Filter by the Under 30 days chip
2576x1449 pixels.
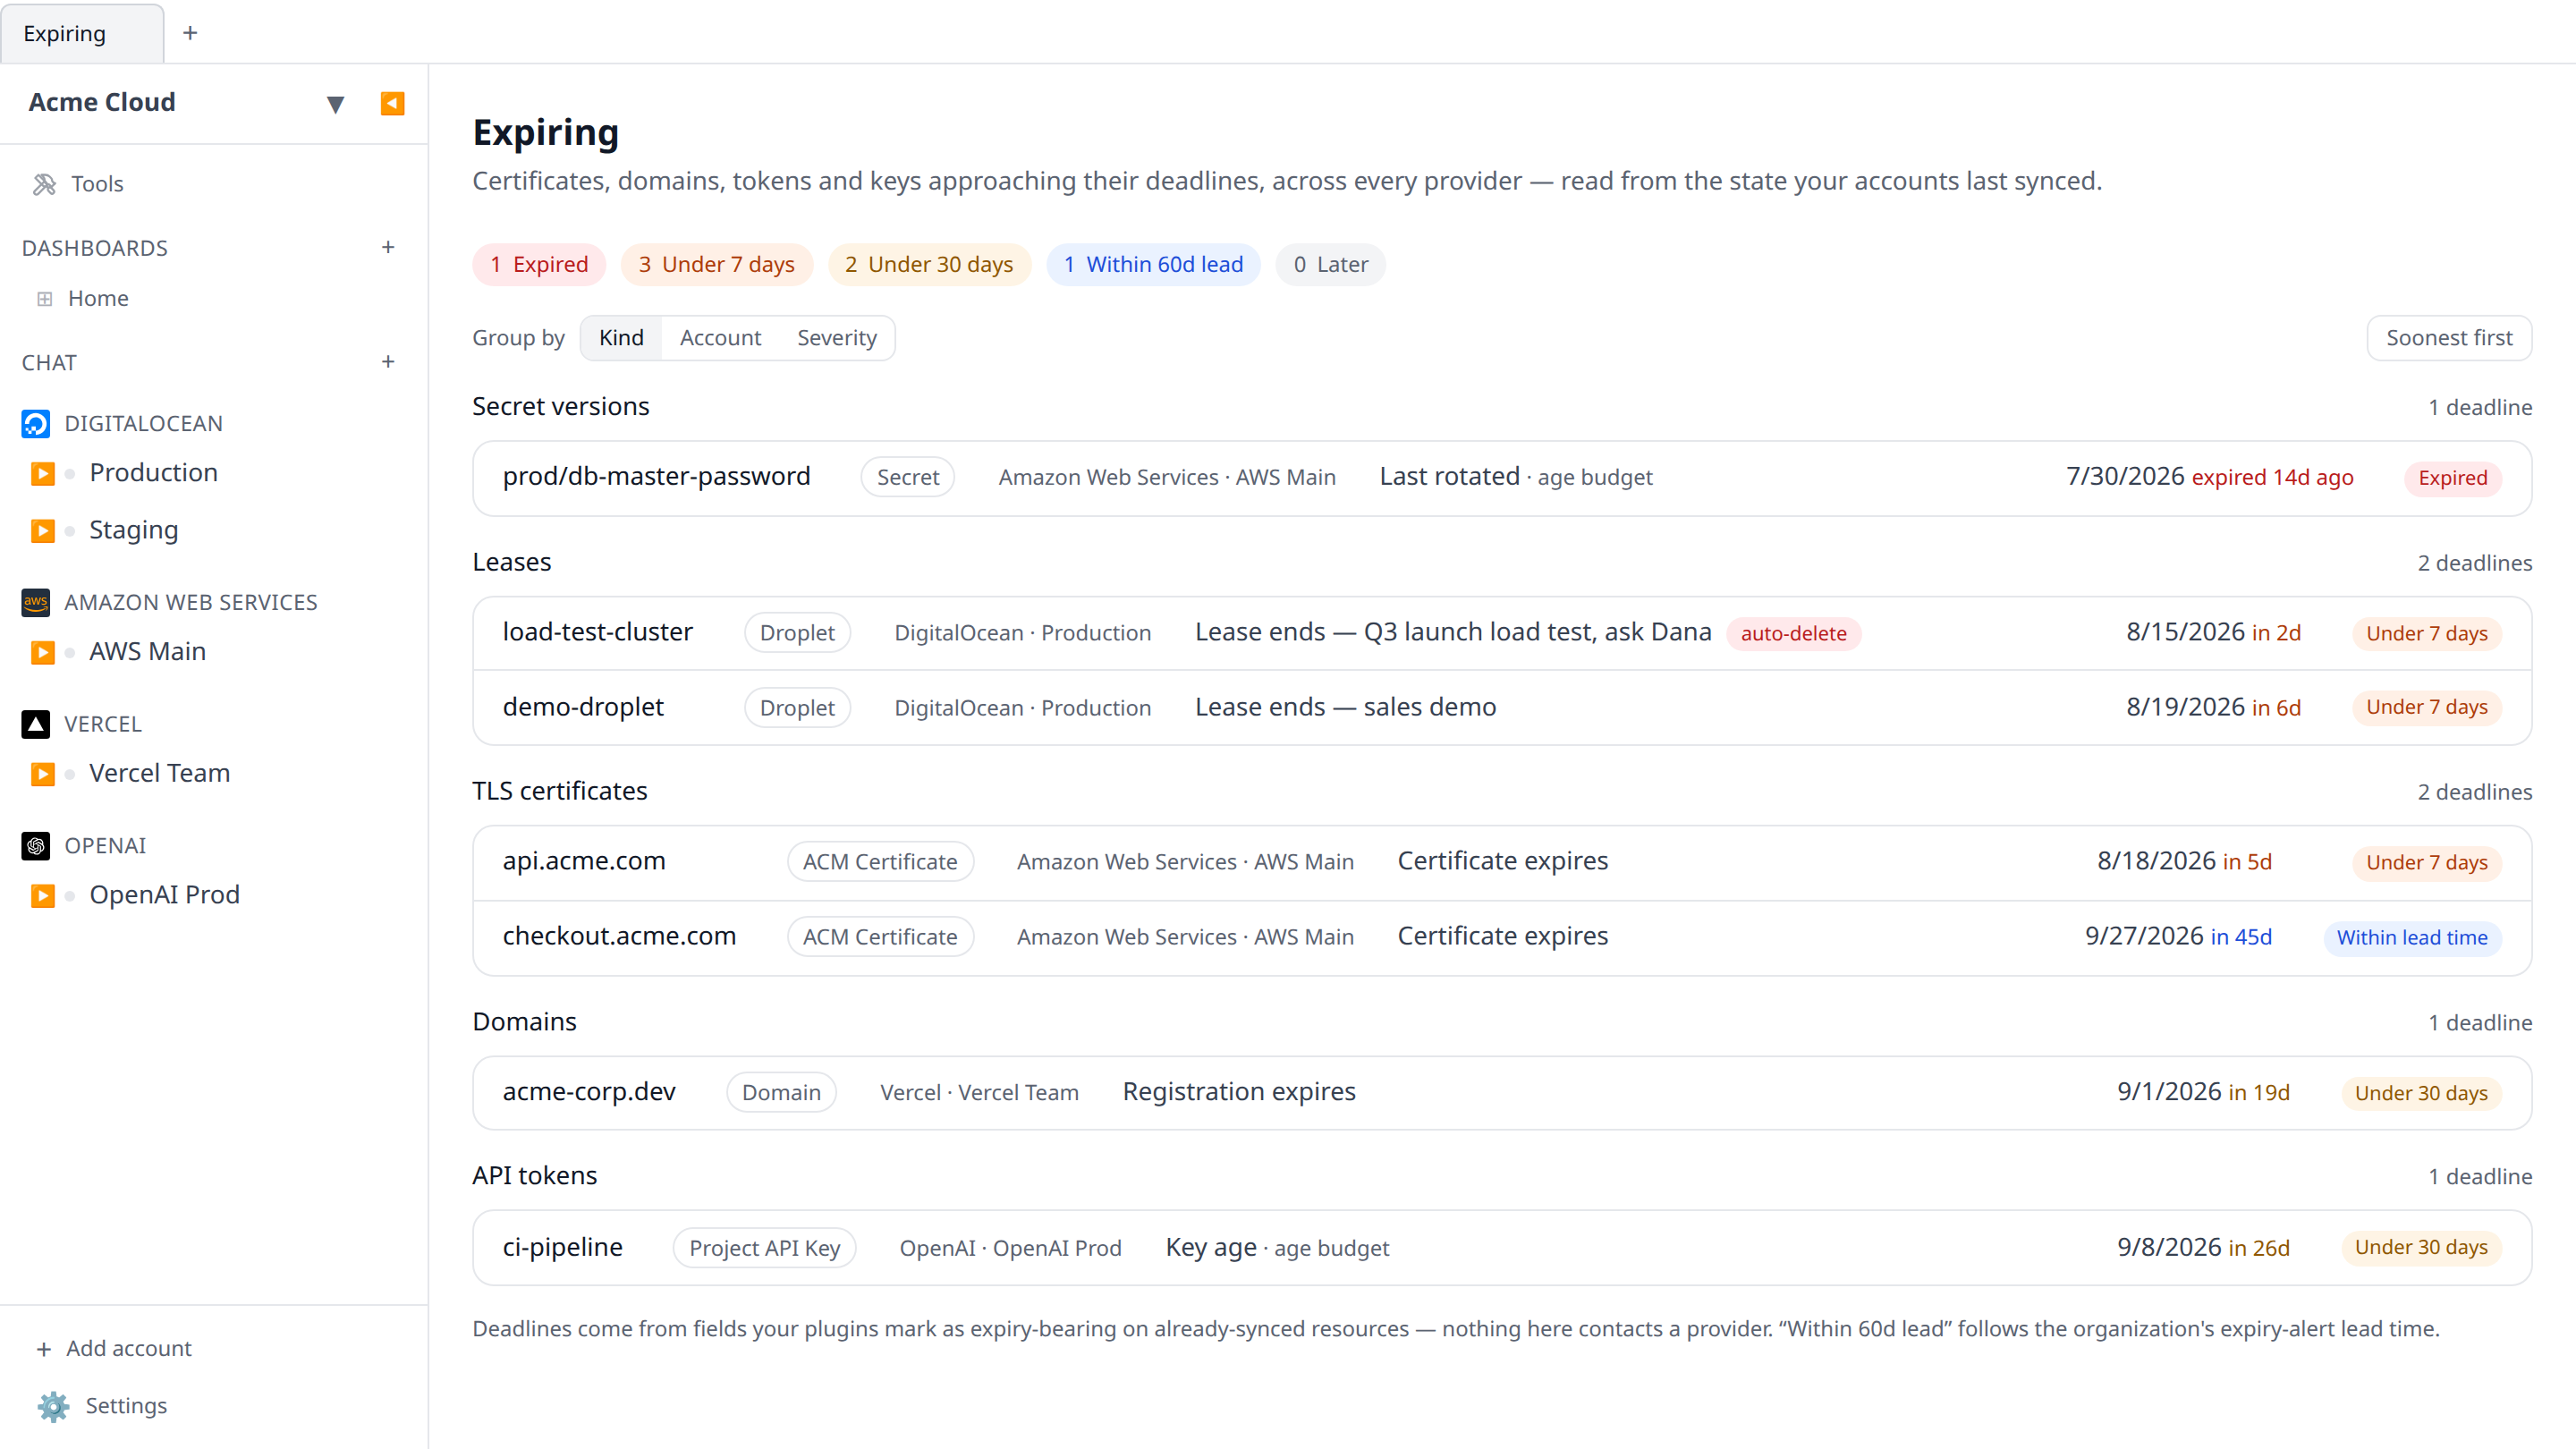[x=929, y=264]
